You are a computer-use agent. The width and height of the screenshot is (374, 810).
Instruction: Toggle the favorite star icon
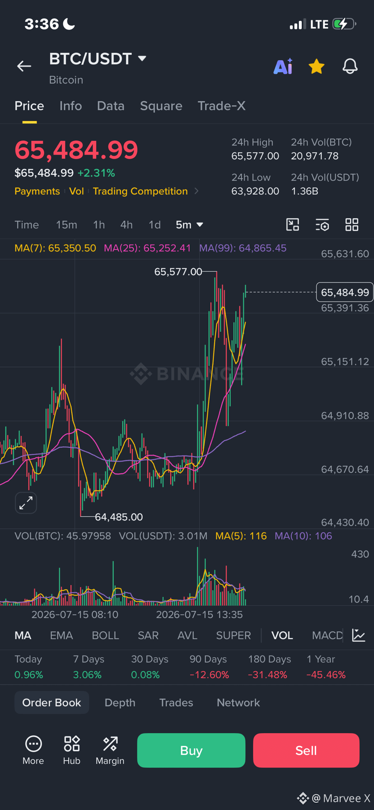(x=316, y=66)
